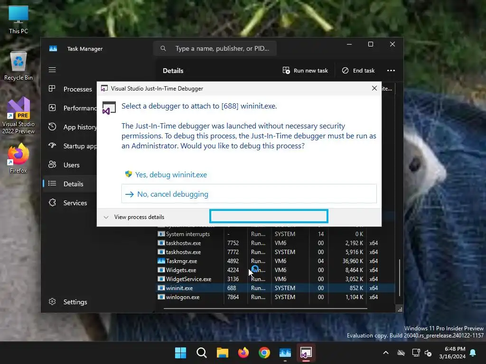The height and width of the screenshot is (364, 486).
Task: Click PID value 4892
Action: tap(233, 261)
